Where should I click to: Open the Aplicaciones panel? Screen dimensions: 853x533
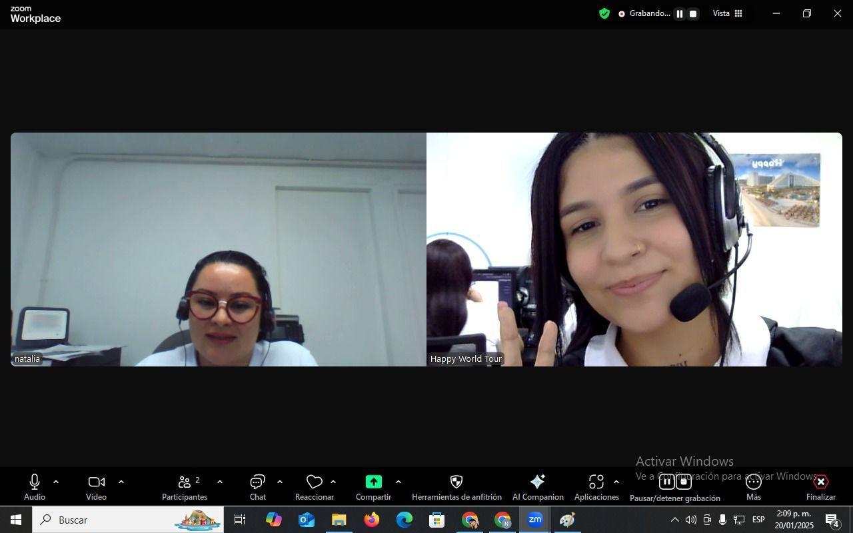pyautogui.click(x=596, y=487)
